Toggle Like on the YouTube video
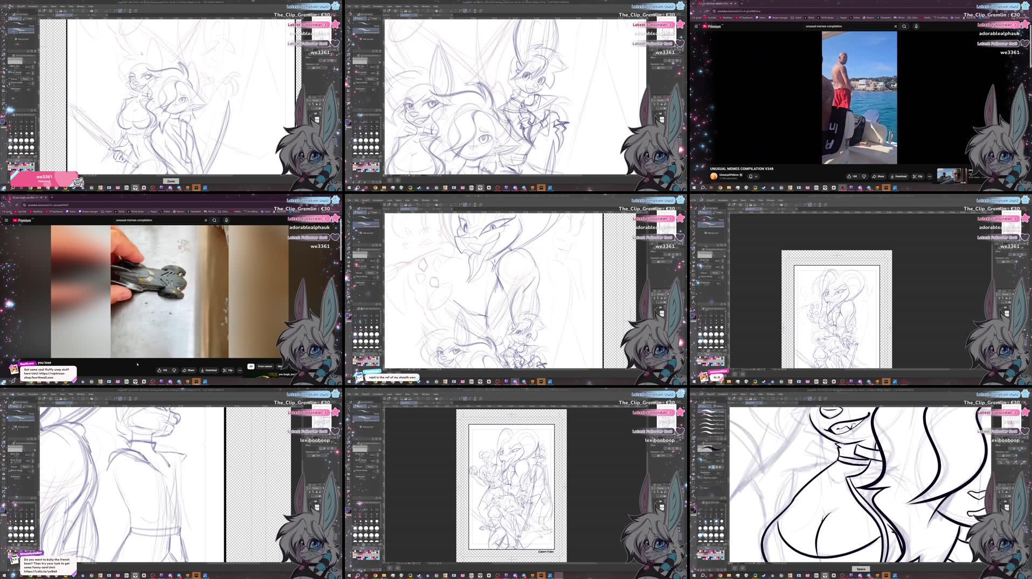The width and height of the screenshot is (1032, 579). click(x=850, y=177)
